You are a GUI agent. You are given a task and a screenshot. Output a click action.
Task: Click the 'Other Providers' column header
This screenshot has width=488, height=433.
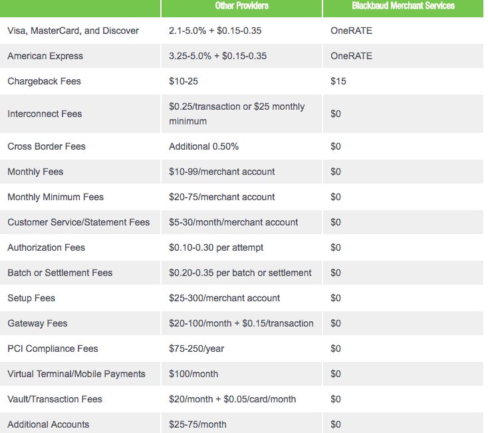[x=241, y=6]
